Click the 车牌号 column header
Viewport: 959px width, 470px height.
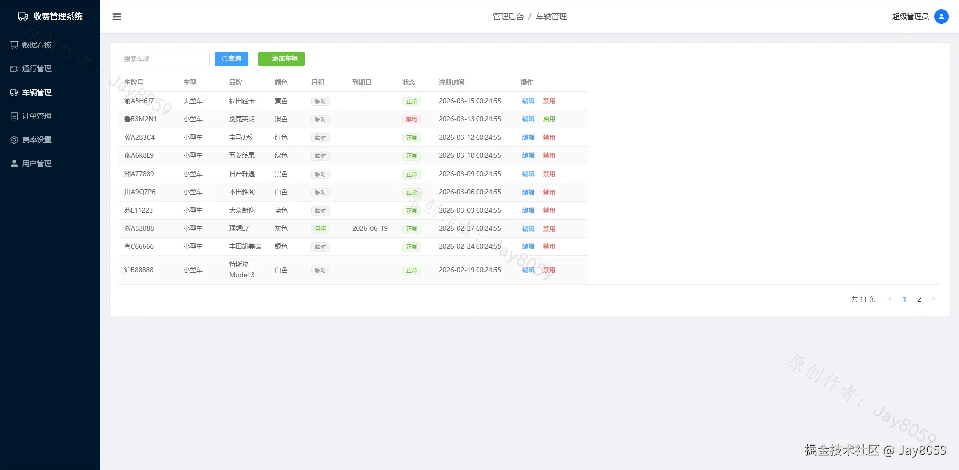pyautogui.click(x=134, y=82)
